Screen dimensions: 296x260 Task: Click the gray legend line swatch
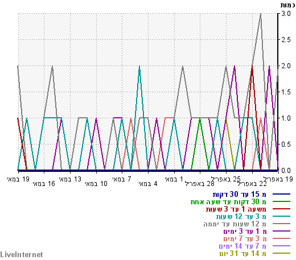281,224
